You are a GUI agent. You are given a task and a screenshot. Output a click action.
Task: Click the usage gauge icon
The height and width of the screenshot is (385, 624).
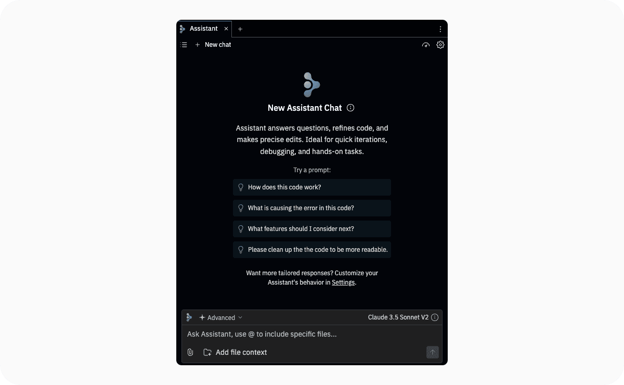(426, 45)
